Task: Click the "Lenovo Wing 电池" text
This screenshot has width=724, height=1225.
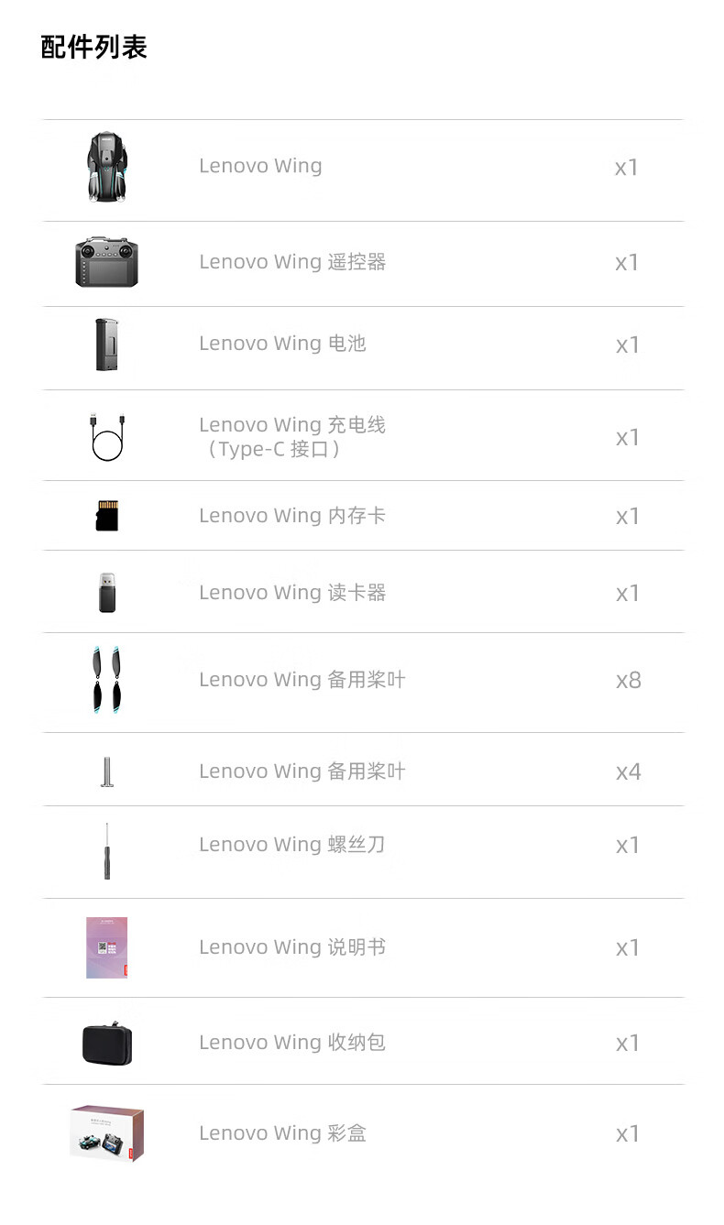Action: click(x=282, y=344)
